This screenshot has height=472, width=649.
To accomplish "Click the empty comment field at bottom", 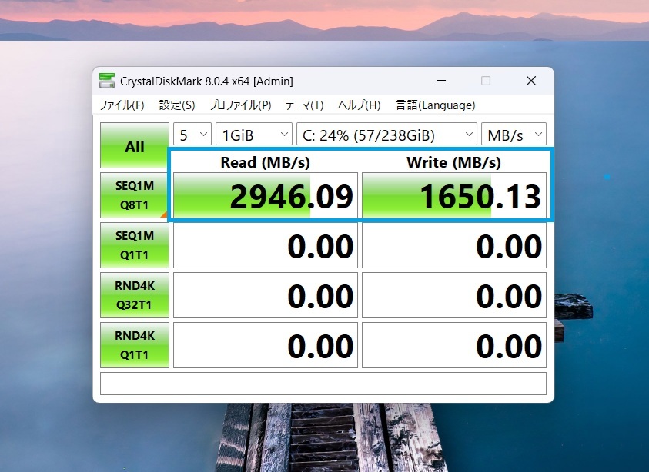I will [x=323, y=384].
